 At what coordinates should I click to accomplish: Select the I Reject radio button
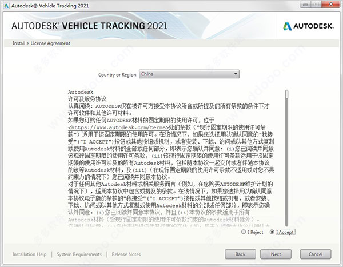[x=244, y=232]
